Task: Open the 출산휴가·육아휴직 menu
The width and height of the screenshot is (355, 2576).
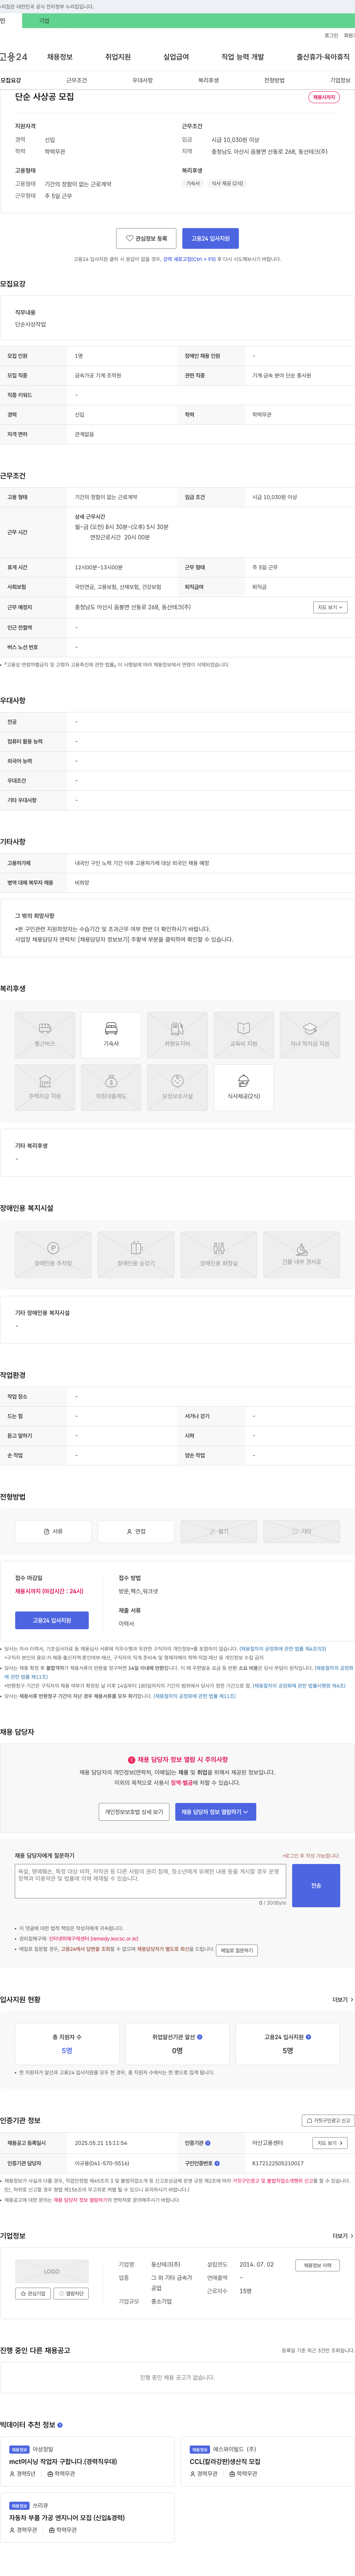Action: 323,57
